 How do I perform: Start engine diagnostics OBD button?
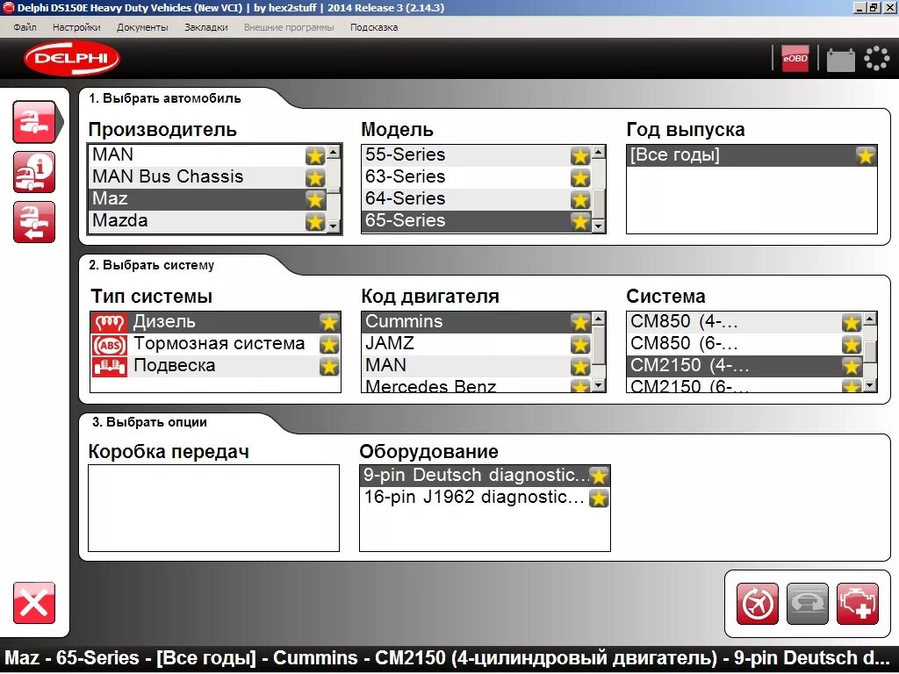[858, 604]
